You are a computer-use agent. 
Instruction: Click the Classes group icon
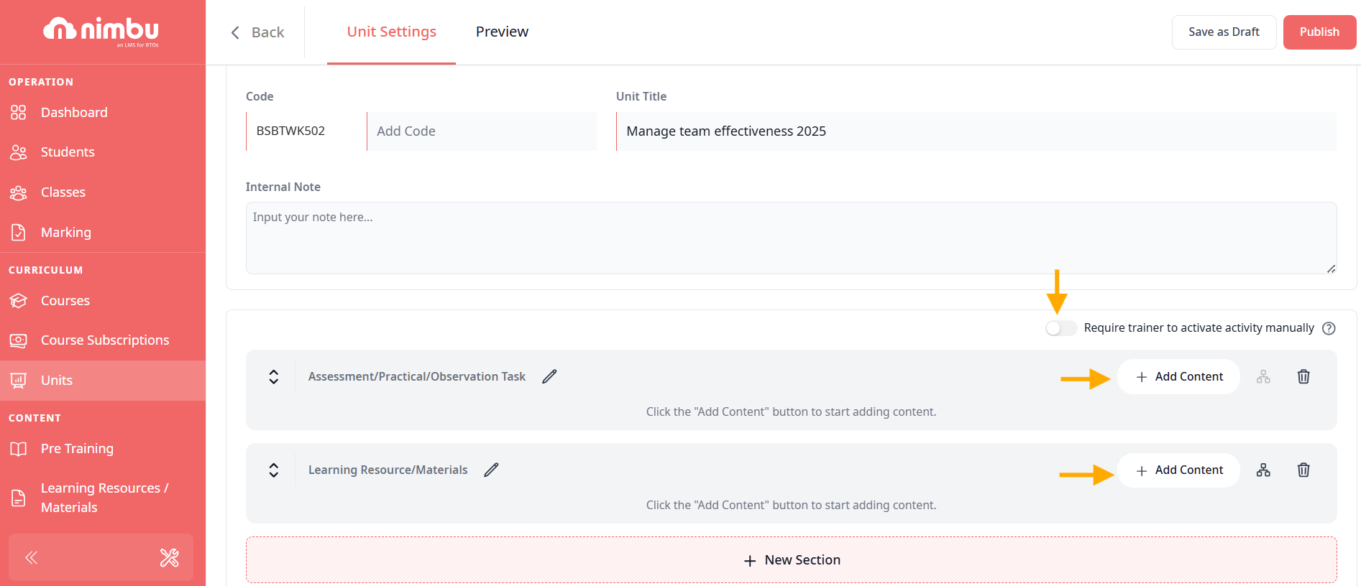[19, 192]
